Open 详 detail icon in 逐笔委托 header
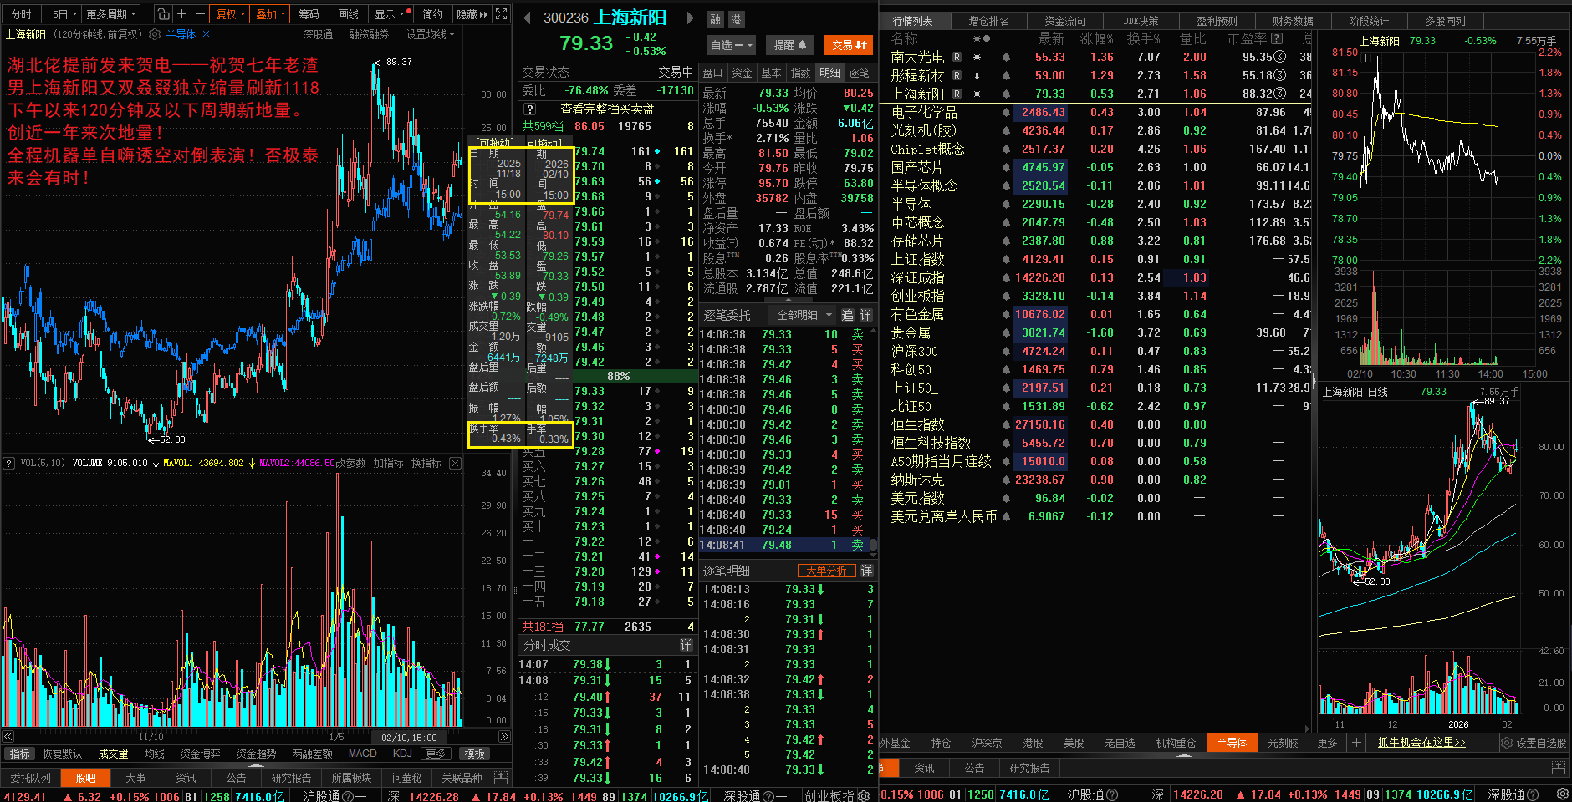The height and width of the screenshot is (802, 1572). coord(865,315)
